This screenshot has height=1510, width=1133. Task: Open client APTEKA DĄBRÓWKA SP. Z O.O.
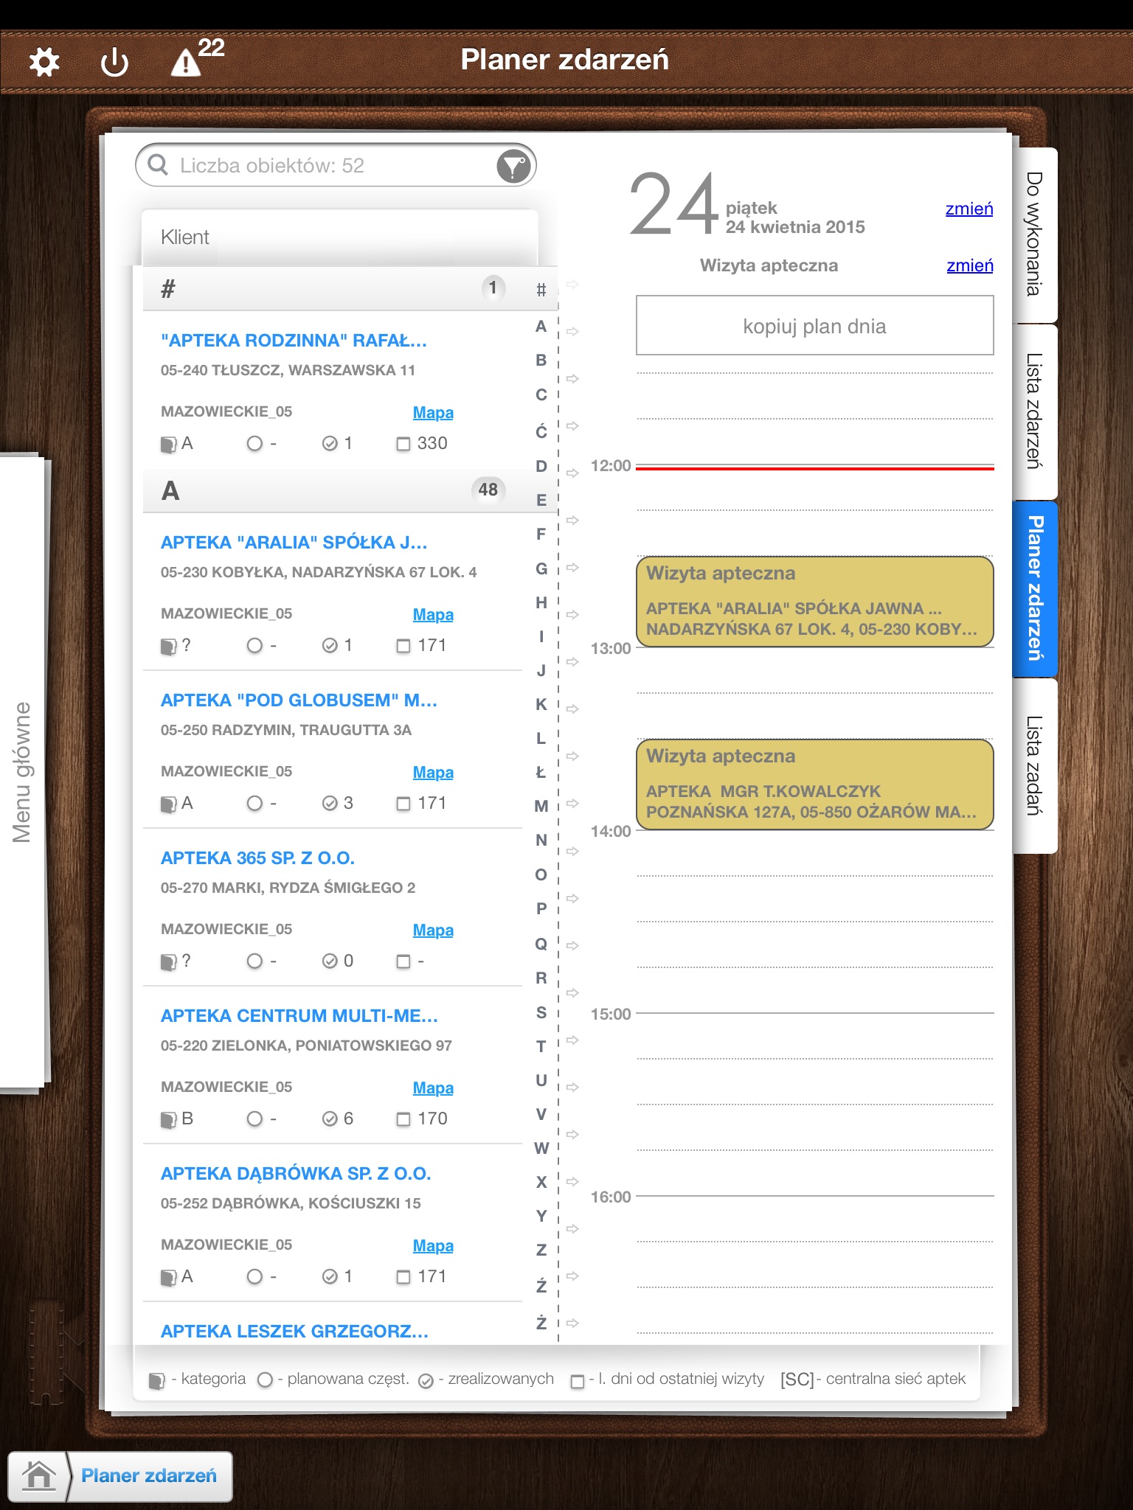(x=296, y=1174)
